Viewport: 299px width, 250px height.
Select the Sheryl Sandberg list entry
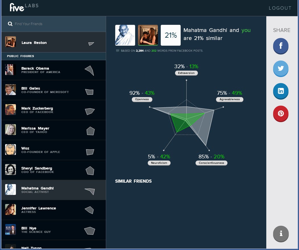(43, 170)
